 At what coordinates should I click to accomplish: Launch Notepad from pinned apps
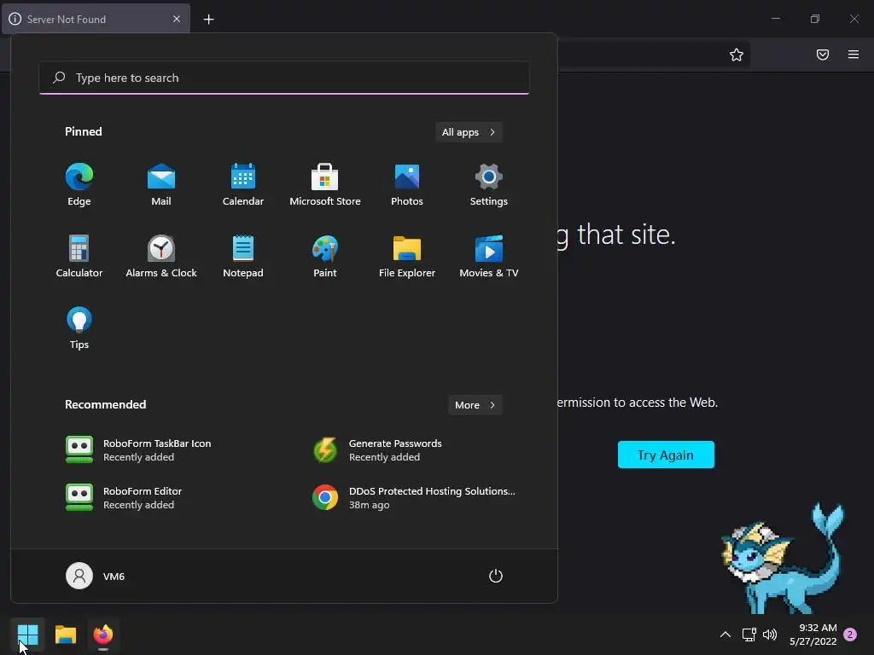[243, 256]
